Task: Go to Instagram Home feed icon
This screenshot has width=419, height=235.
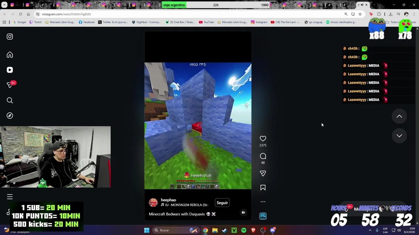Action: (x=10, y=55)
